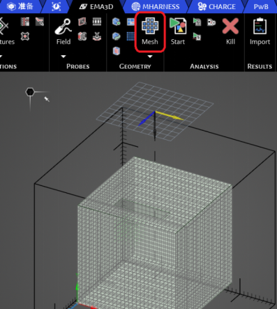Click the yellow axis arrow on grid plane
The width and height of the screenshot is (277, 309).
[170, 115]
